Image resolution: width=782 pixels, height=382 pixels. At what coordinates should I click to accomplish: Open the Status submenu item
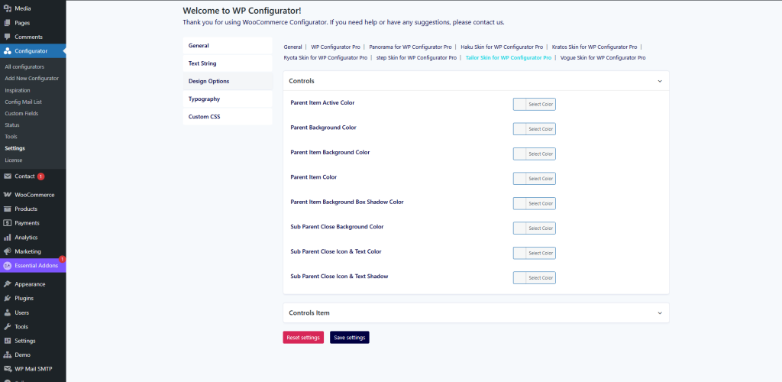(12, 125)
